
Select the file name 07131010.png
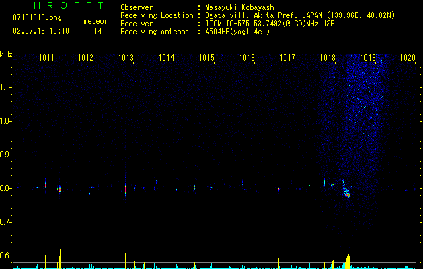[37, 18]
